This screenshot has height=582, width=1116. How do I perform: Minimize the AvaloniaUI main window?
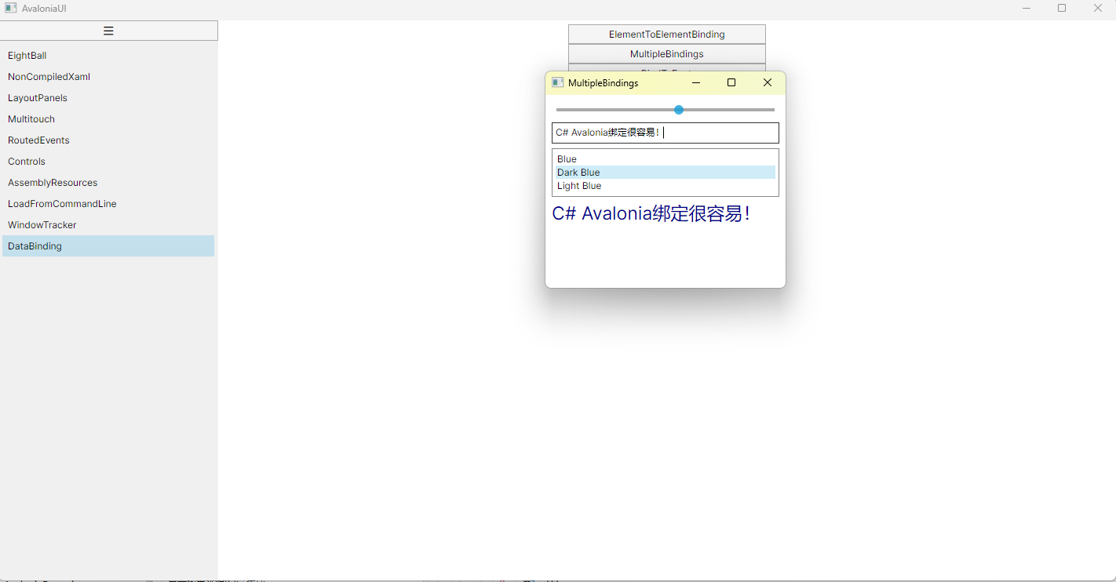click(1027, 8)
